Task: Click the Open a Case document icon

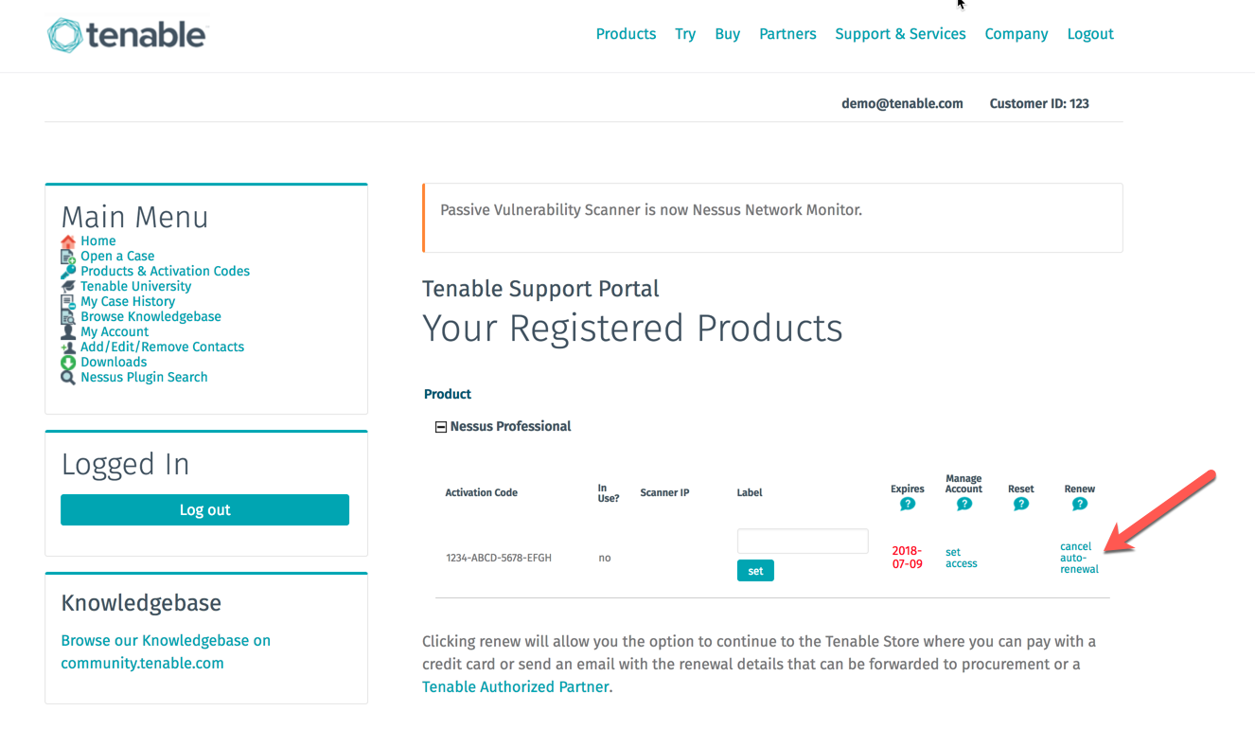Action: (x=68, y=257)
